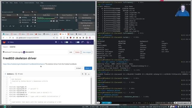192x108 pixels.
Task: Click Enable Preview button in OBS
Action: (48, 8)
